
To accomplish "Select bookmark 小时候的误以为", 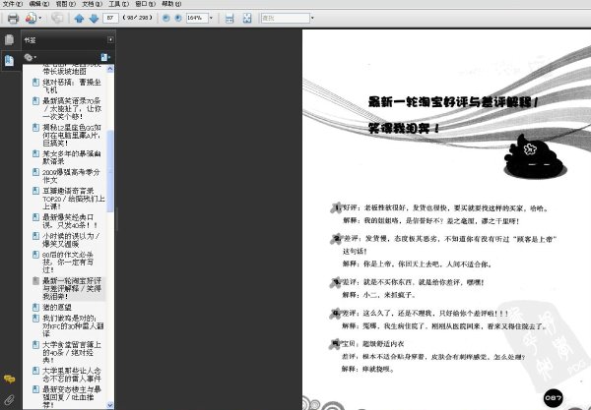I will 71,240.
